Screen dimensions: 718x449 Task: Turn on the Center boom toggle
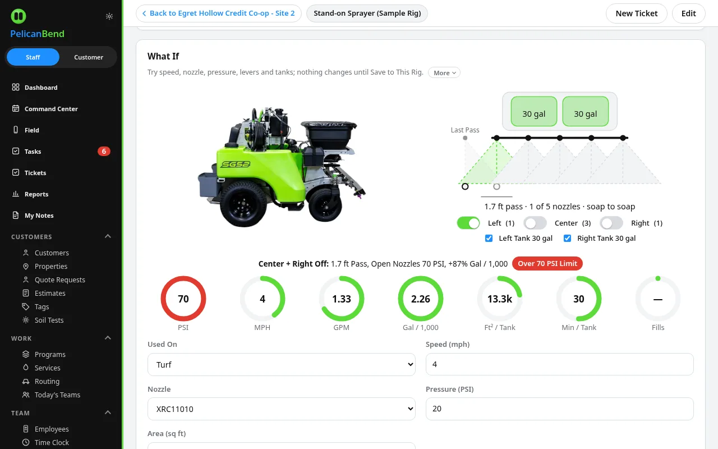point(535,223)
